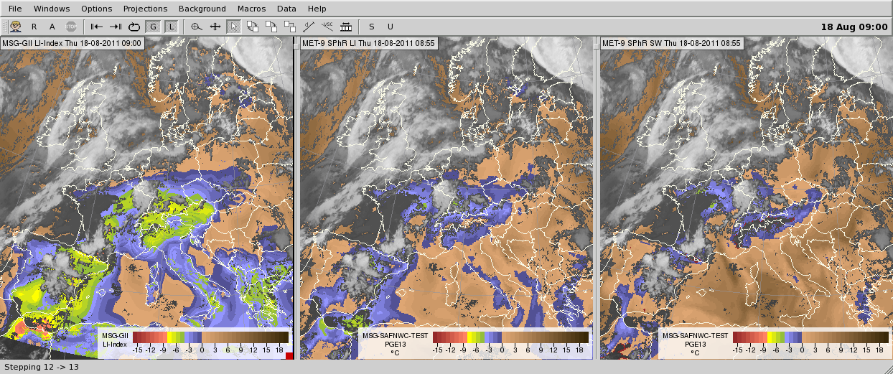This screenshot has width=893, height=374.
Task: Click the STOP sign icon
Action: [71, 27]
